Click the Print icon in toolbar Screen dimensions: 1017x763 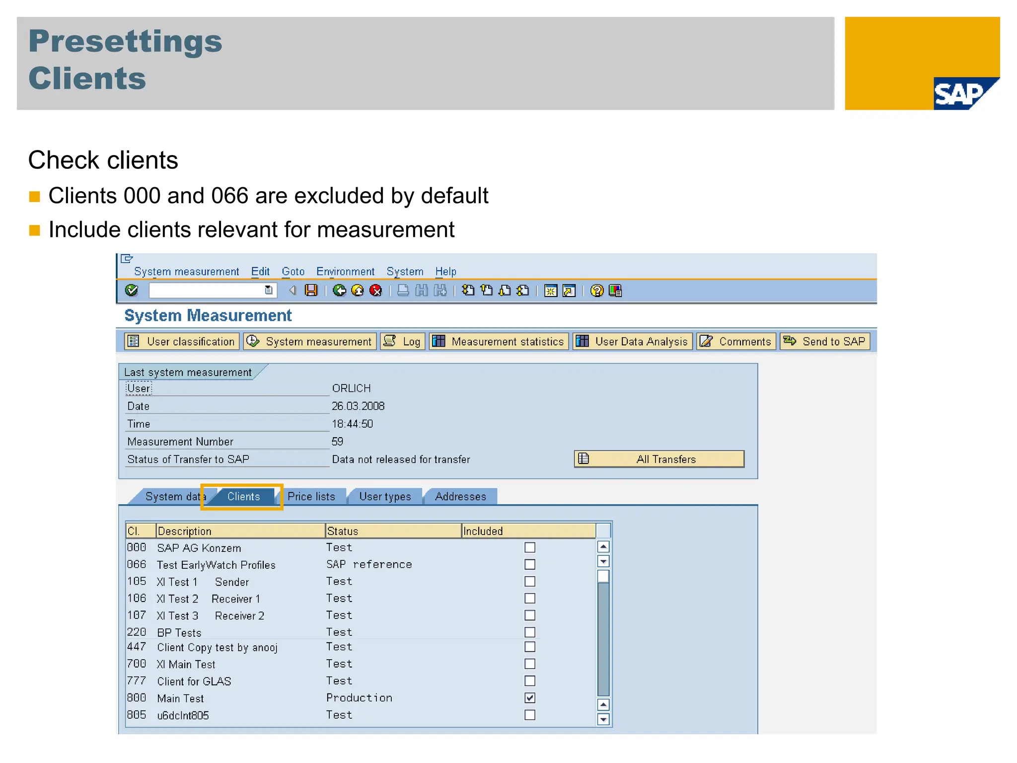[403, 290]
